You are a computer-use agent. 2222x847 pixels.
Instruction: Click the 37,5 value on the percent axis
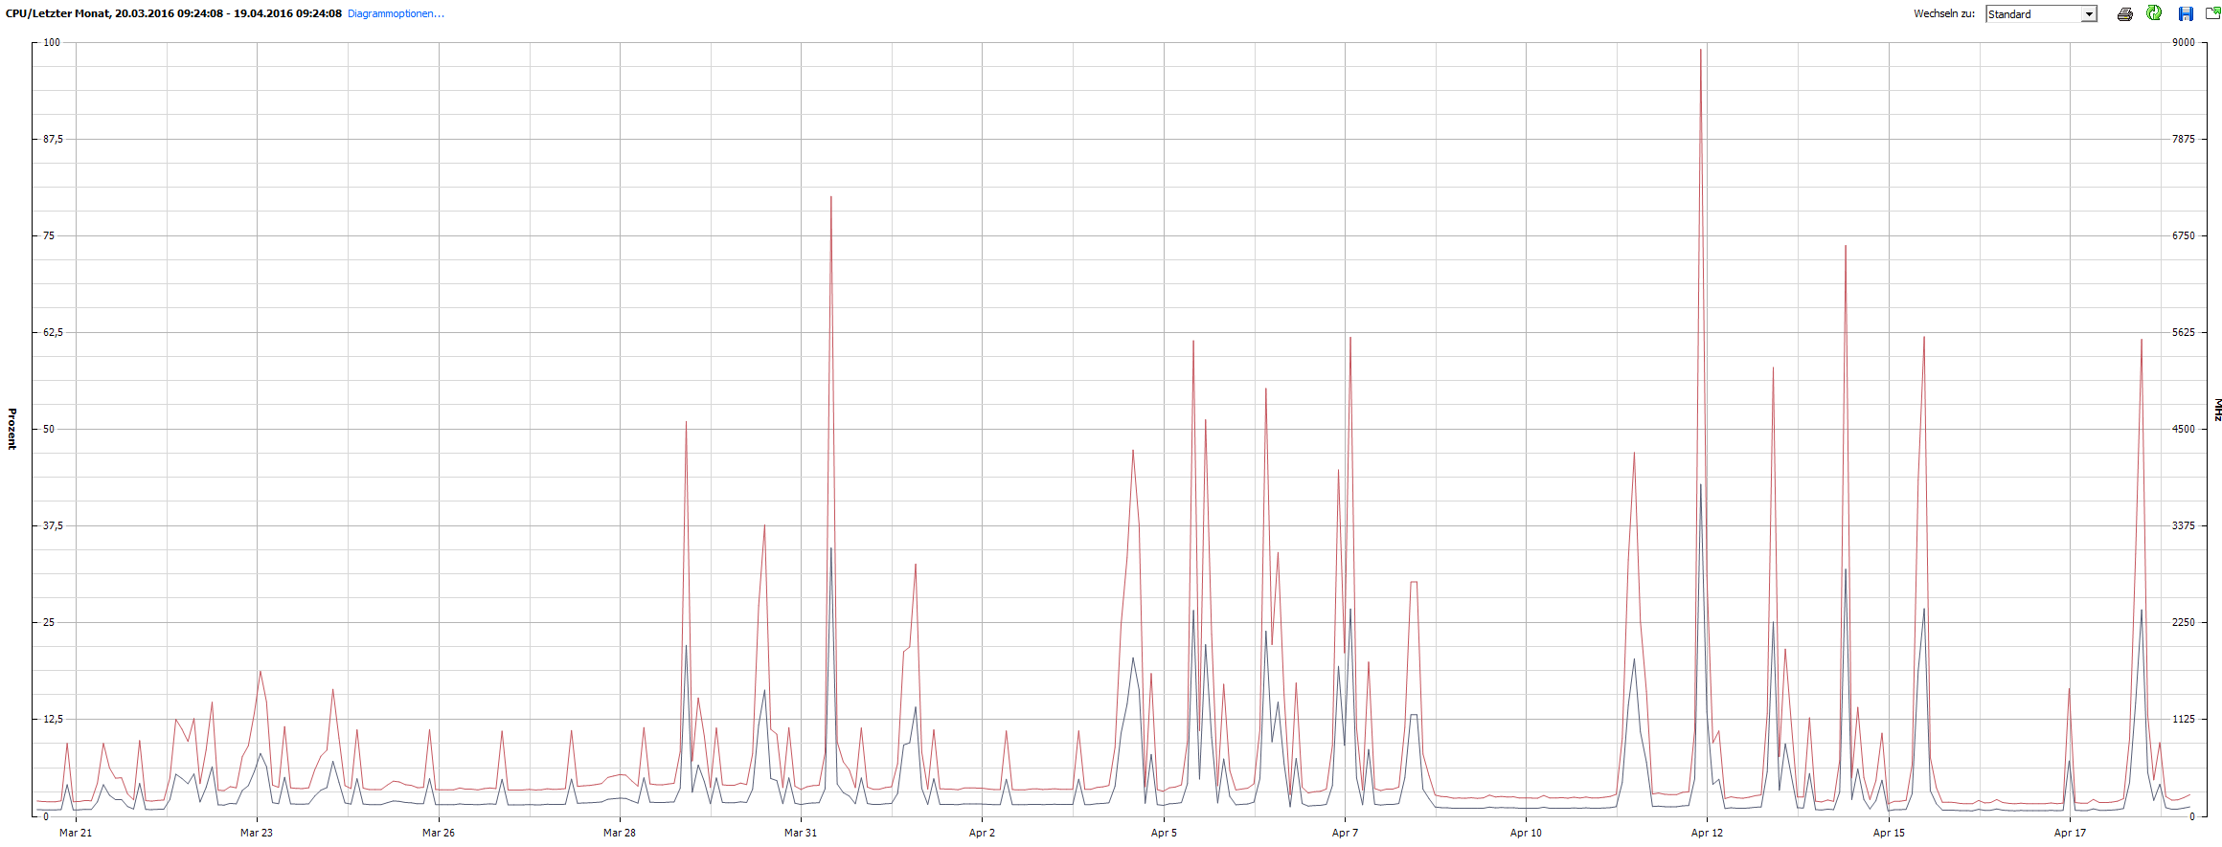pos(53,525)
